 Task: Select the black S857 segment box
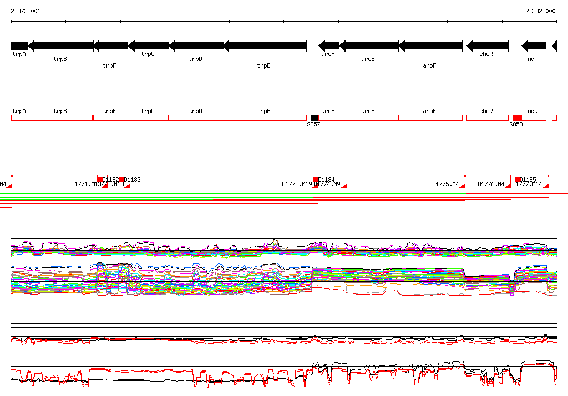(x=315, y=118)
